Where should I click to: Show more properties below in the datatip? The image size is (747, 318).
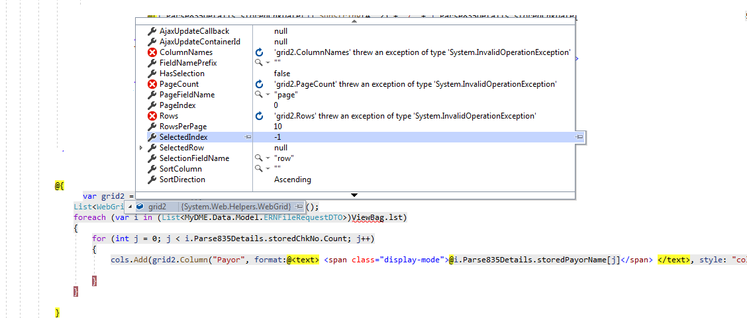point(354,195)
